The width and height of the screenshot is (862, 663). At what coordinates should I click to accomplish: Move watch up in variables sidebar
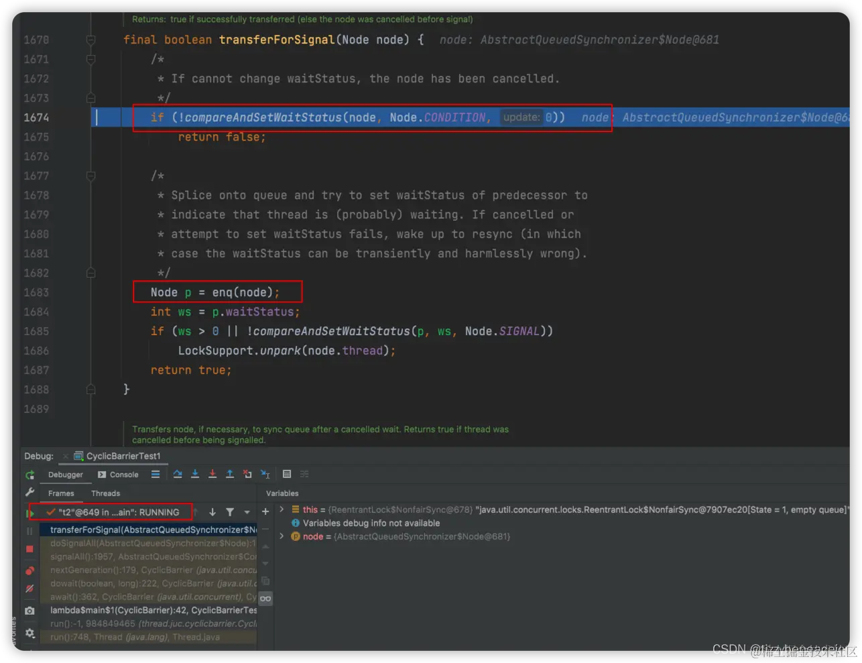265,546
